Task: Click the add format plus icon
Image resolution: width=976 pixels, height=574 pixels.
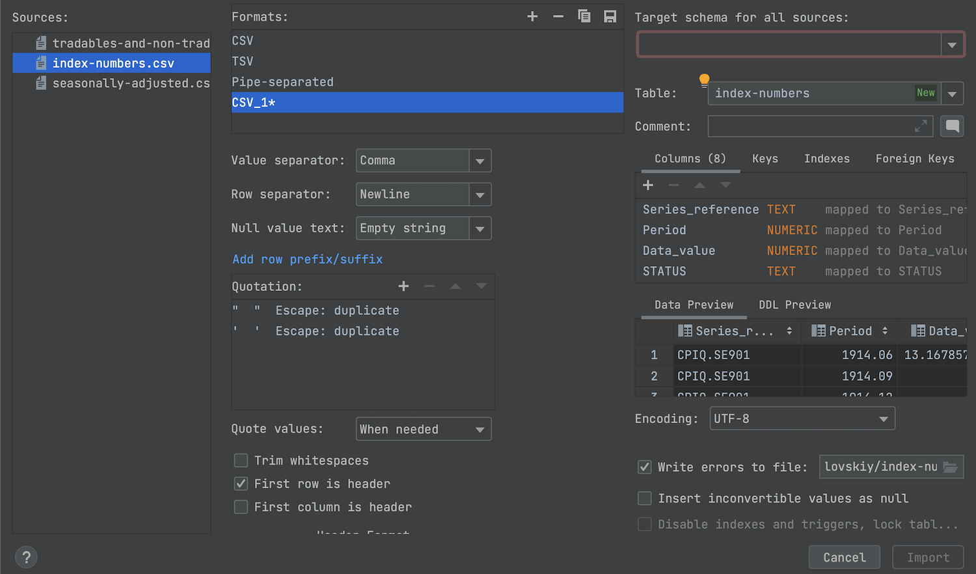Action: [532, 16]
